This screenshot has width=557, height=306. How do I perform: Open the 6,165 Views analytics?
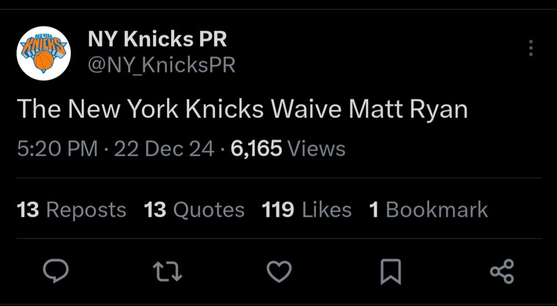pyautogui.click(x=287, y=149)
